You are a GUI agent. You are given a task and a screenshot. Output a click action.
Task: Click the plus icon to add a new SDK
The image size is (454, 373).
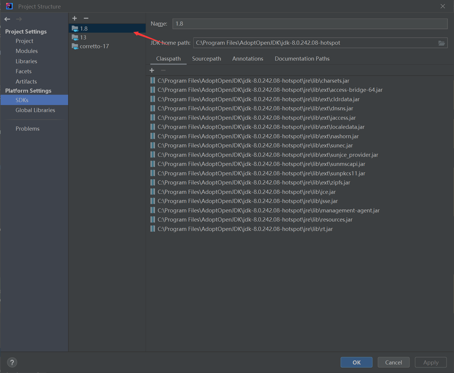click(74, 18)
